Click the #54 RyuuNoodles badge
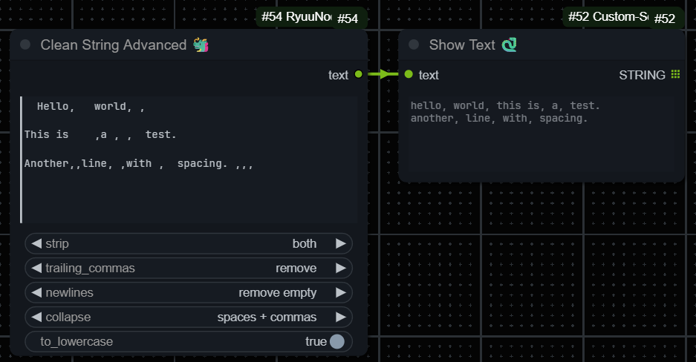Image resolution: width=696 pixels, height=362 pixels. [311, 17]
